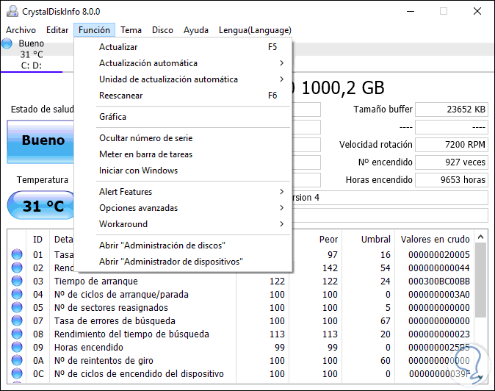Select row Tiempo de arranque
Viewport: 495px width, 391px height.
tap(241, 281)
